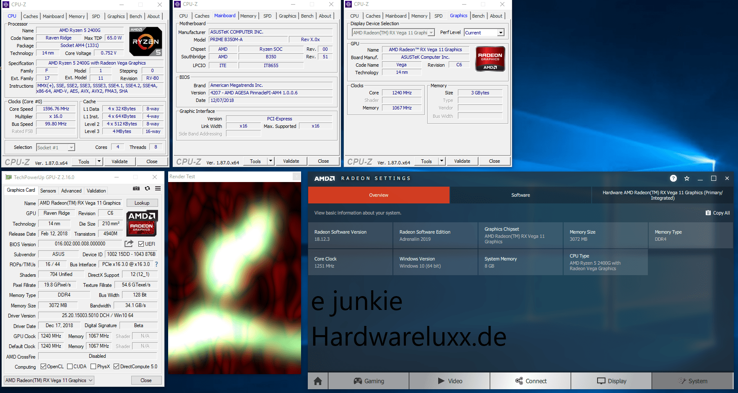Switch to Sensors tab in GPU-Z
The height and width of the screenshot is (393, 738).
click(x=48, y=191)
